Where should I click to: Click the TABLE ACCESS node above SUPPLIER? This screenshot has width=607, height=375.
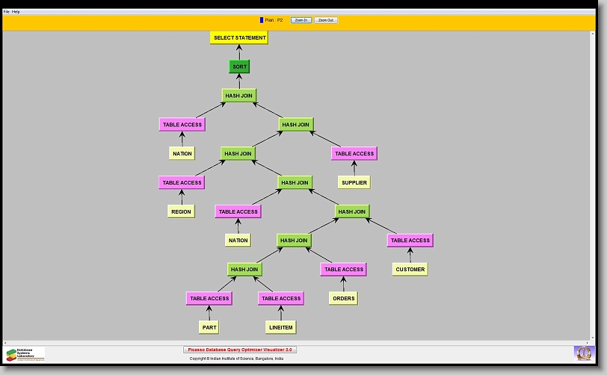coord(354,153)
